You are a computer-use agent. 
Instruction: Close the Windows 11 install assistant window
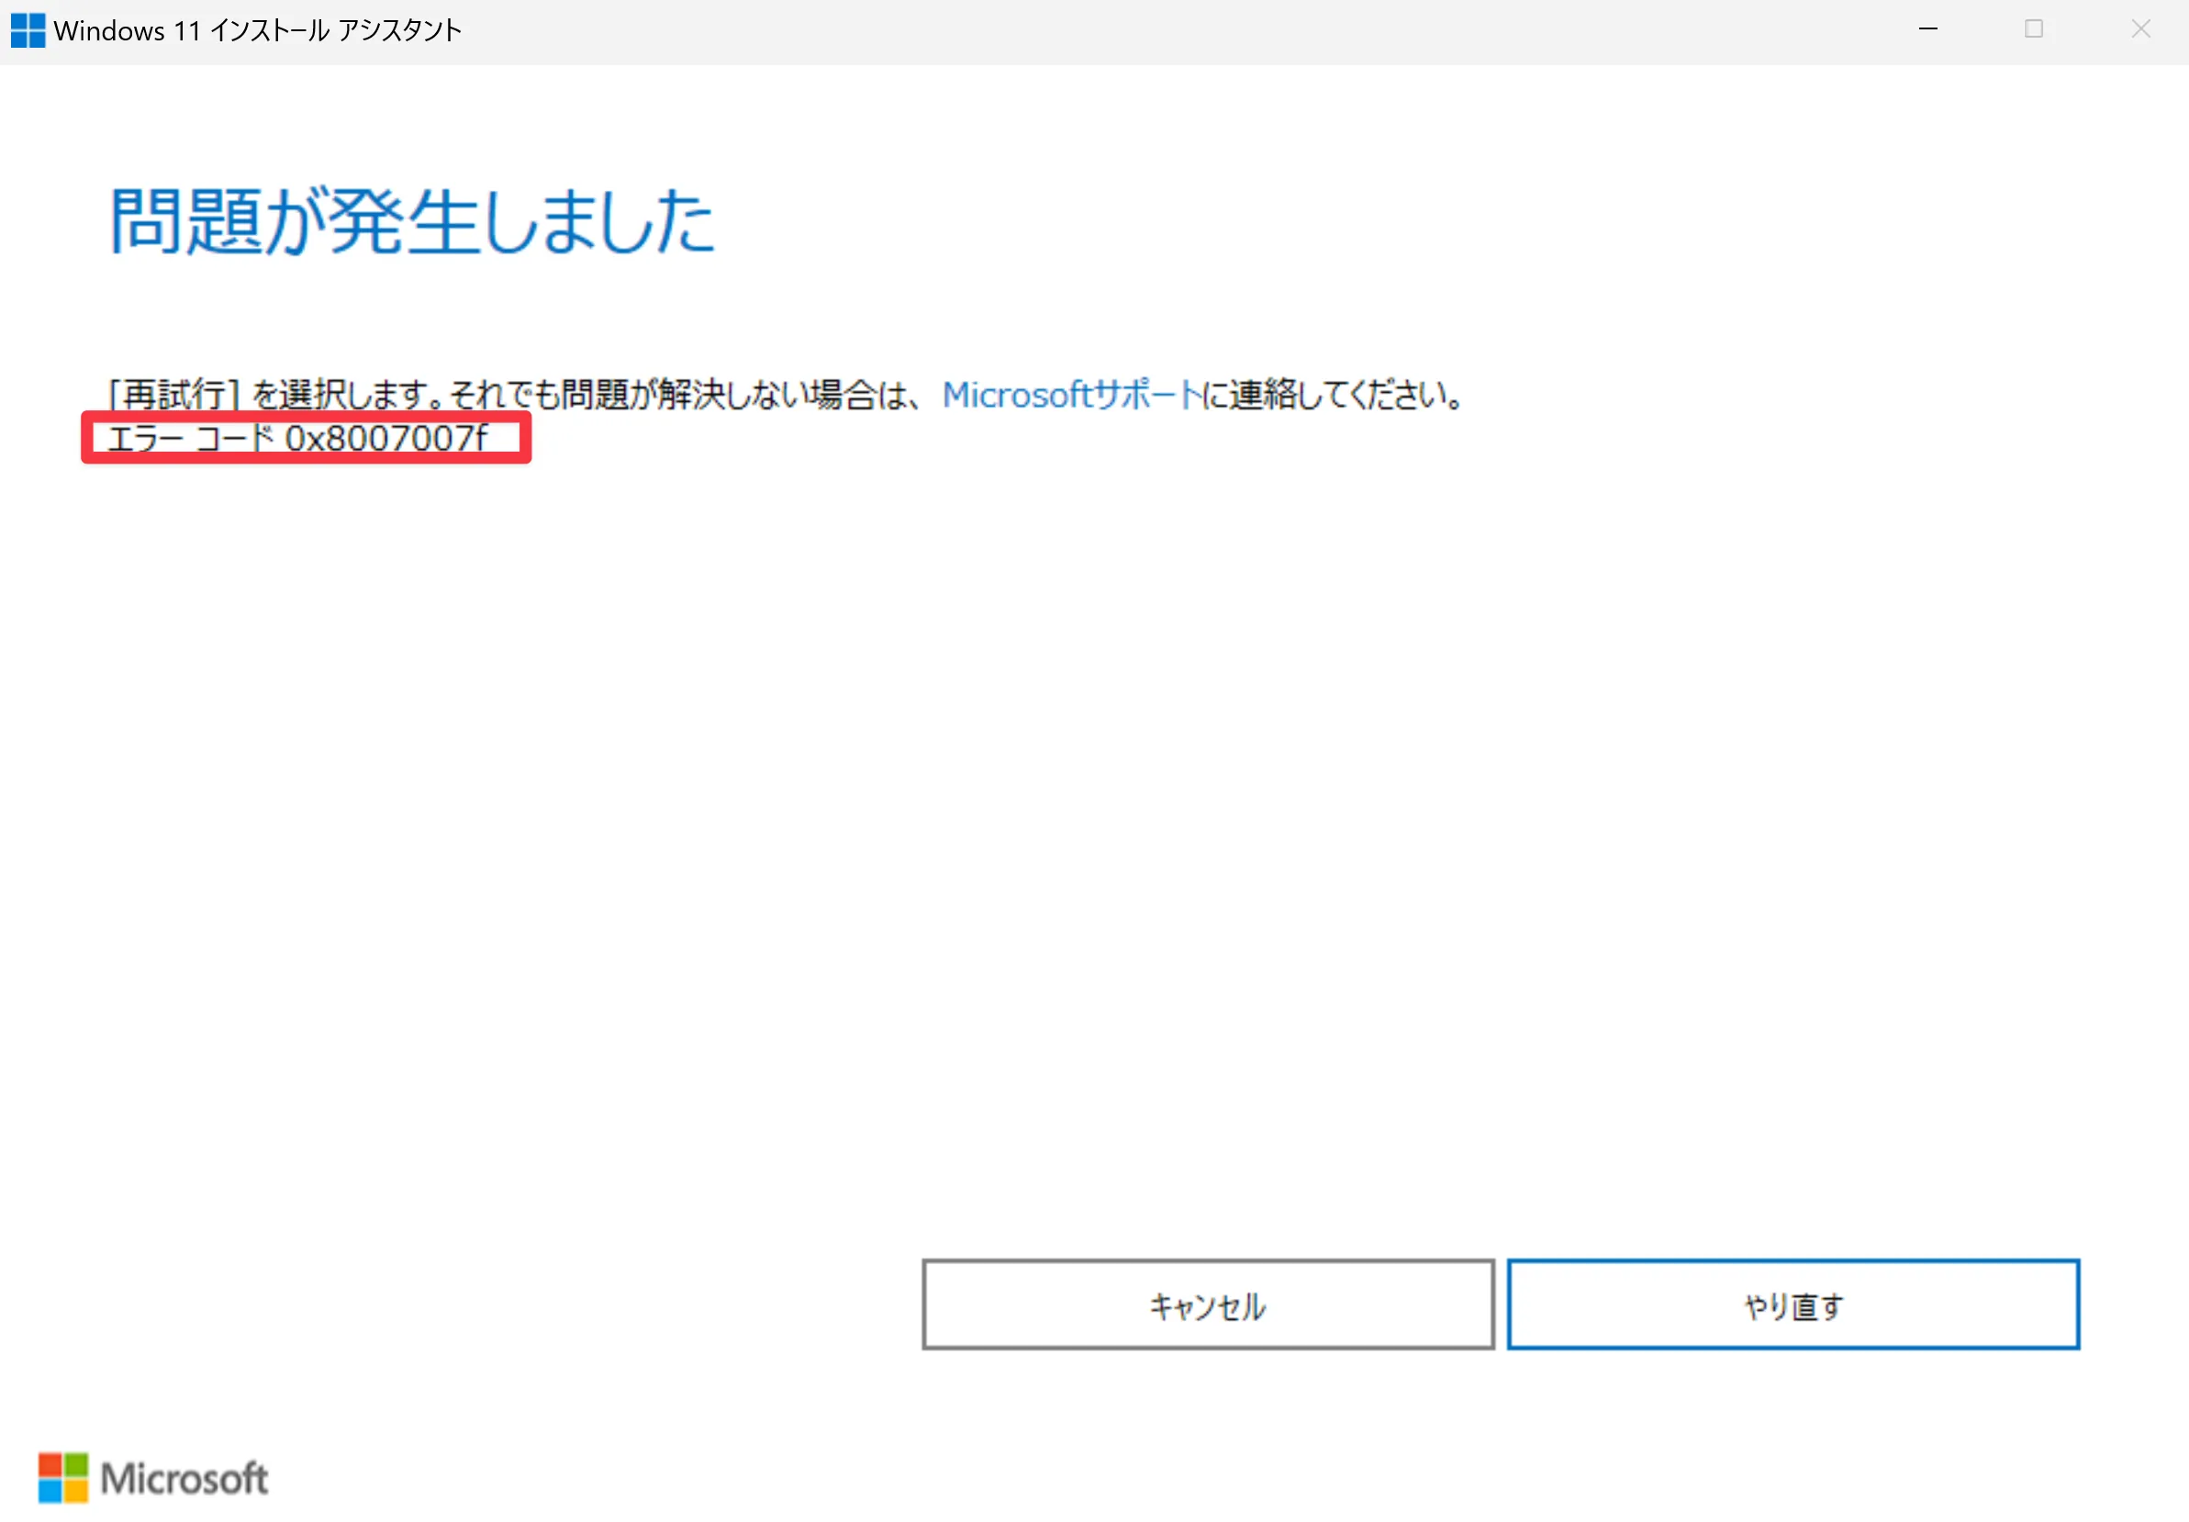(2140, 29)
